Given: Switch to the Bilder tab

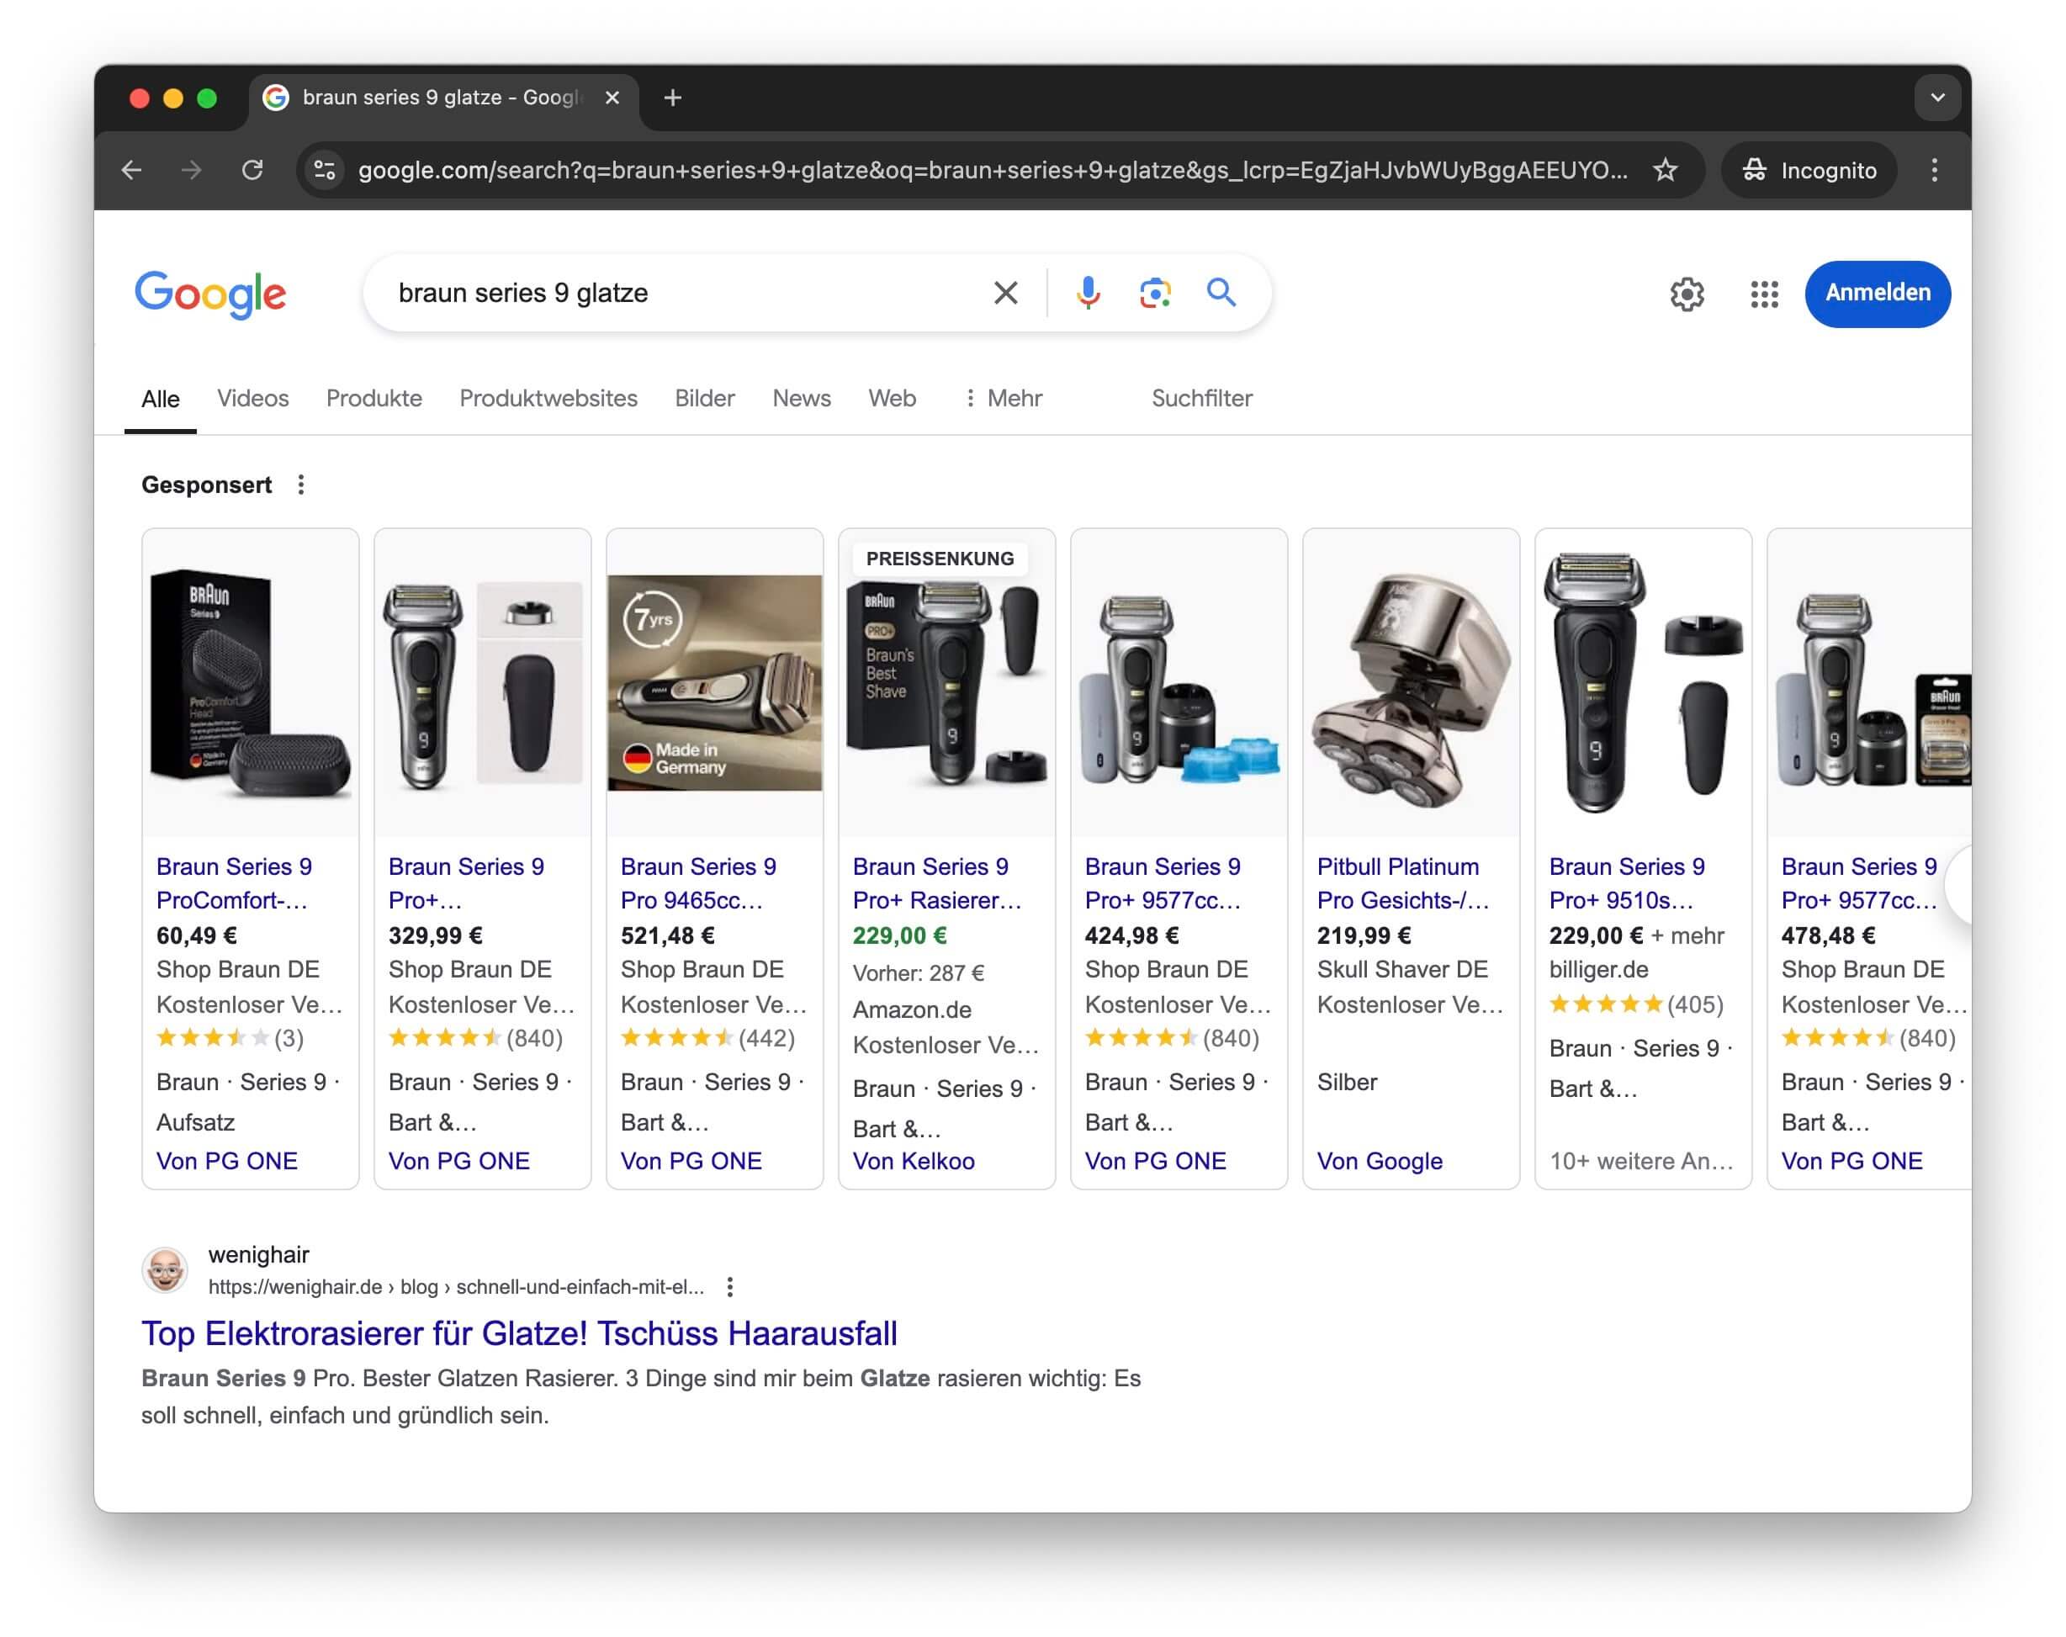Looking at the screenshot, I should [x=704, y=398].
